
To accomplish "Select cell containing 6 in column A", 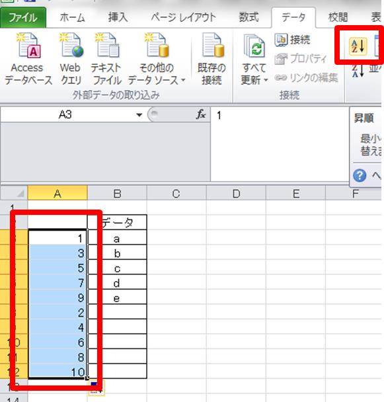I will pos(58,341).
